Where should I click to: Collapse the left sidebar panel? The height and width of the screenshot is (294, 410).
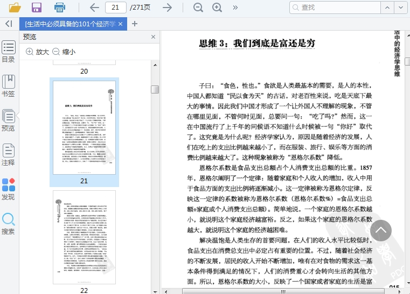(x=9, y=24)
